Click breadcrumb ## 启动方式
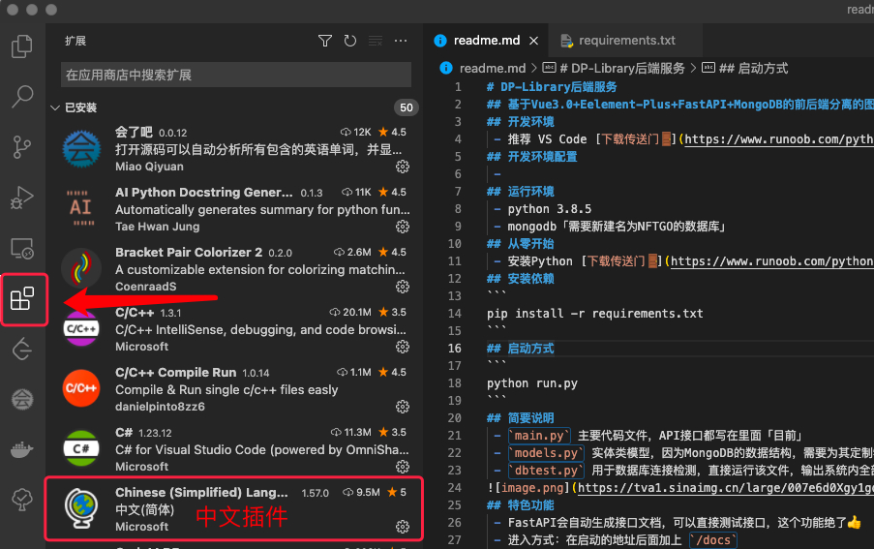This screenshot has height=549, width=874. point(753,69)
